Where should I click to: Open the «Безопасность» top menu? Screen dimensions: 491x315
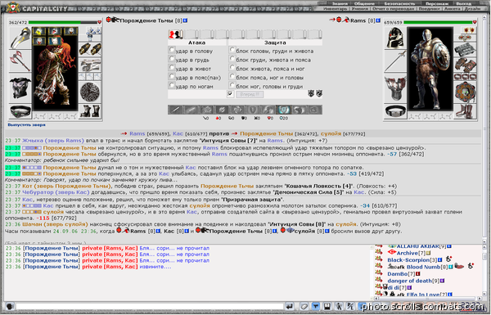click(x=399, y=3)
